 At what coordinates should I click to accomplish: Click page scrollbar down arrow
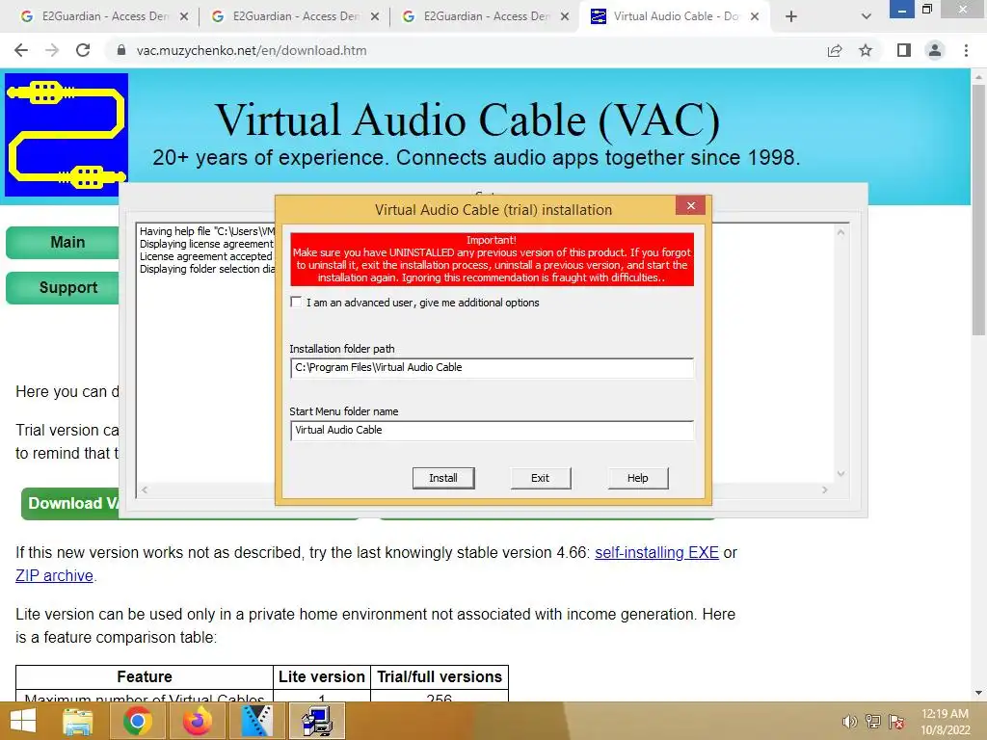tap(979, 693)
